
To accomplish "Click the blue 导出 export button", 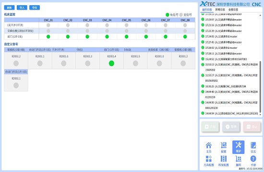I will [x=35, y=8].
